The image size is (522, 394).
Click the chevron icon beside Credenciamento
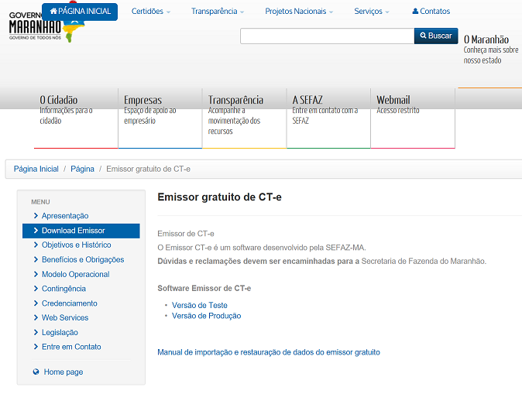36,303
